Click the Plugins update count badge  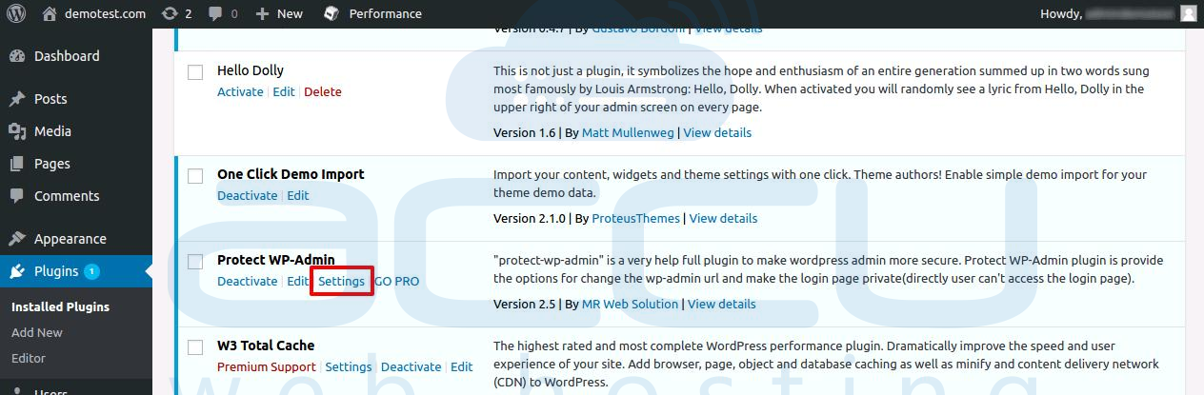tap(91, 271)
